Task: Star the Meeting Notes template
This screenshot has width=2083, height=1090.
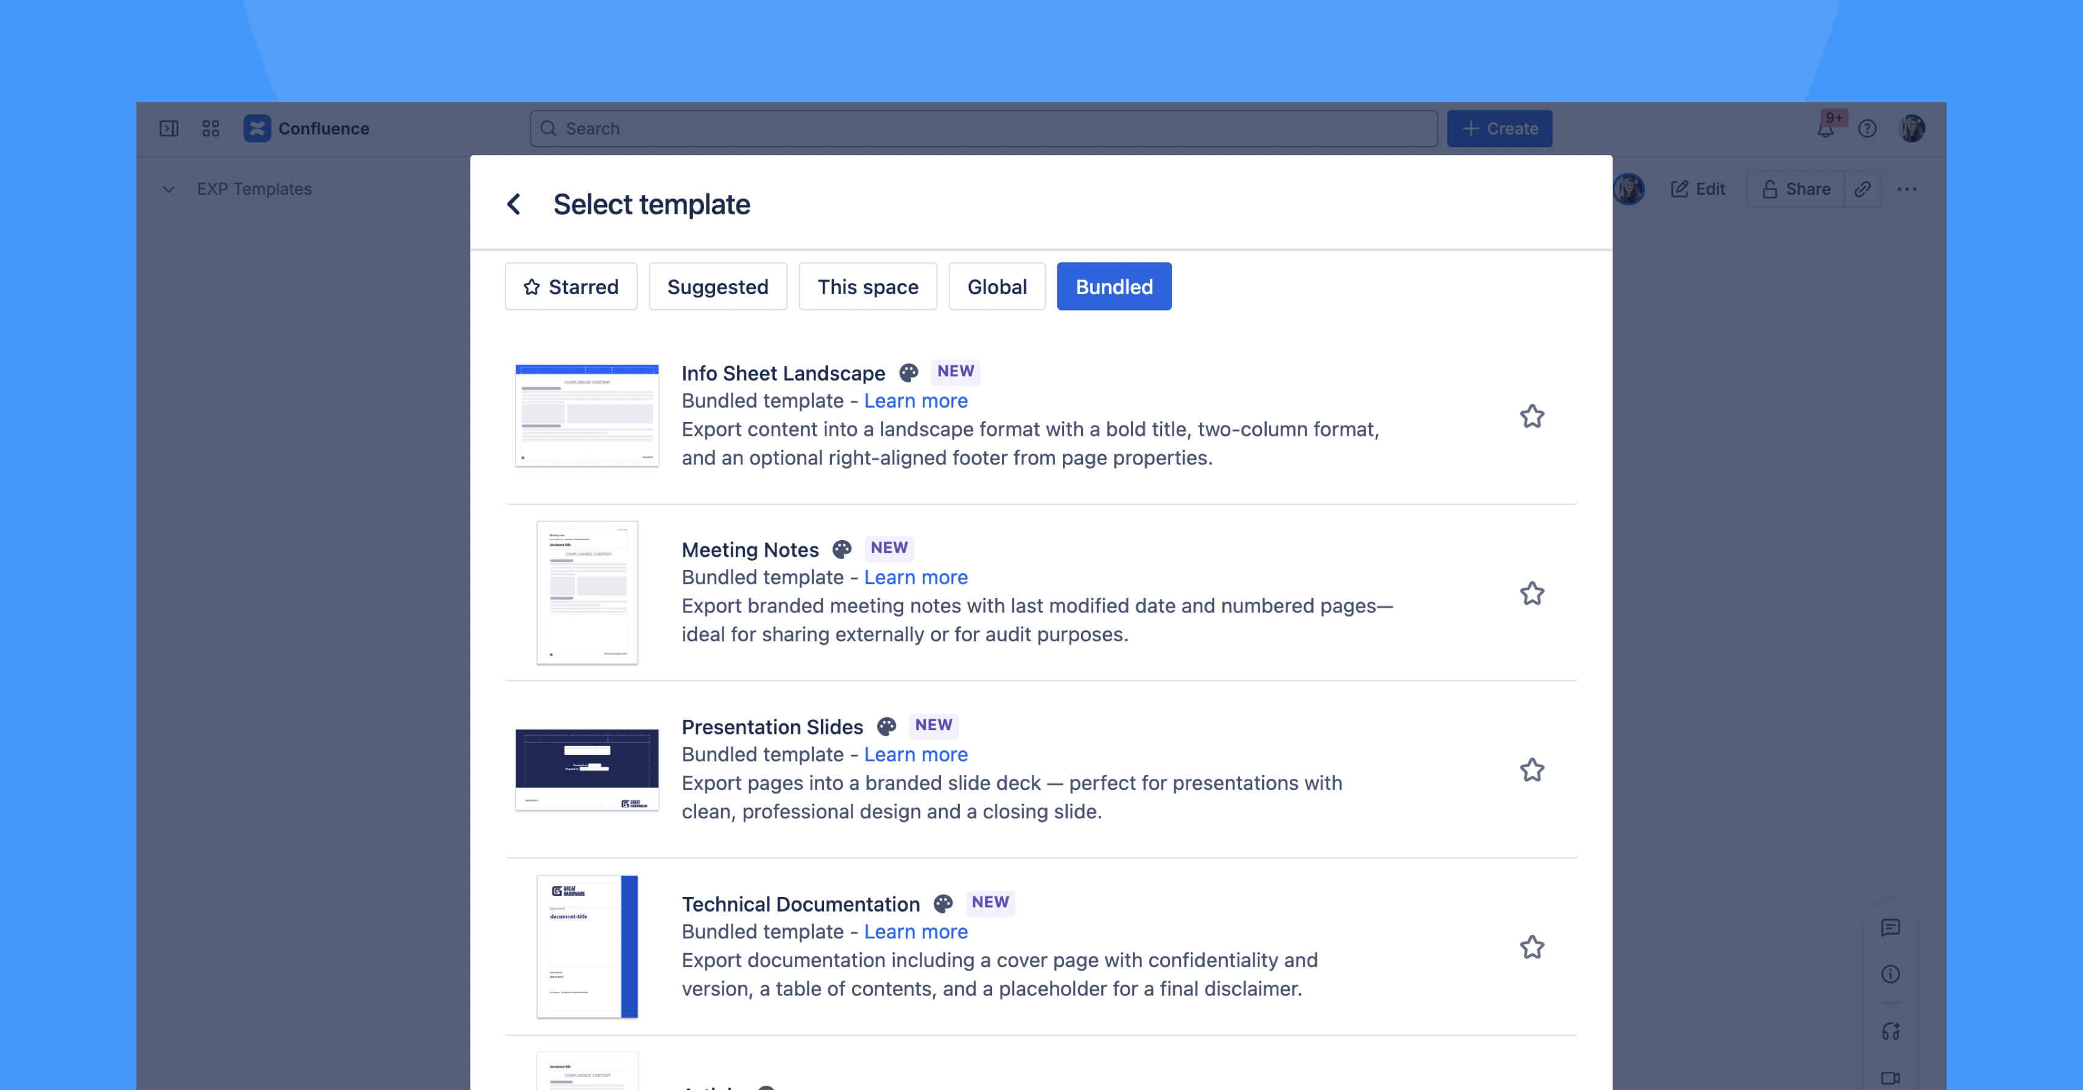Action: (x=1532, y=594)
